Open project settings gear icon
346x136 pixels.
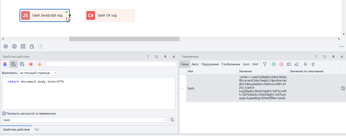click(x=6, y=46)
